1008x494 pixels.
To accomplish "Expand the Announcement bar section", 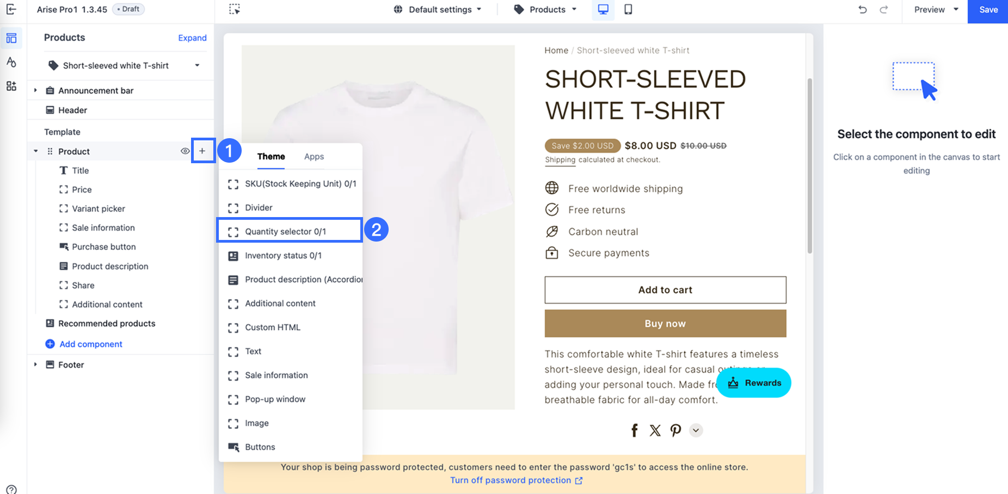I will click(35, 90).
